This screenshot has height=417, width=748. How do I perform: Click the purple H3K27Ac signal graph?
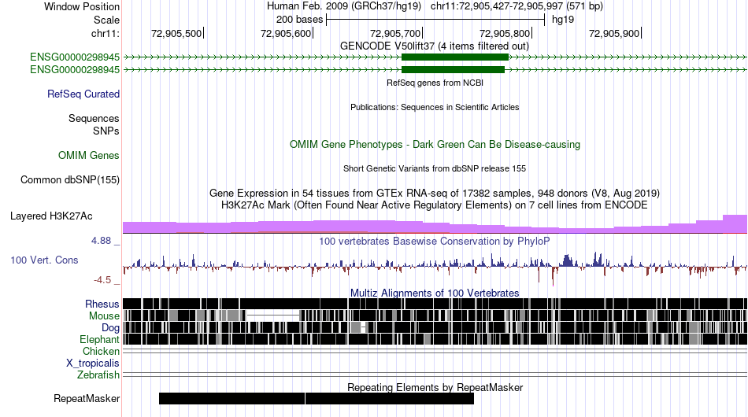point(435,224)
